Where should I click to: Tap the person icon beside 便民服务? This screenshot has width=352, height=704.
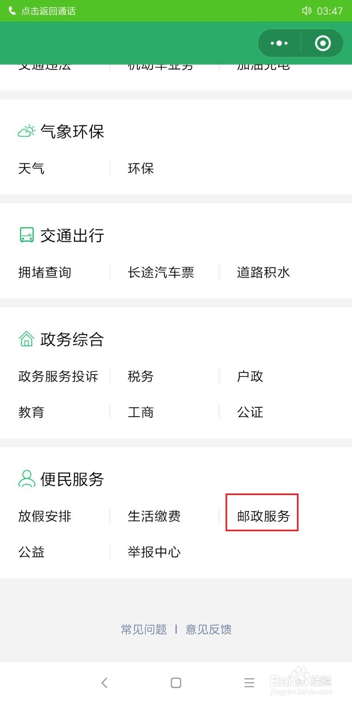(26, 479)
